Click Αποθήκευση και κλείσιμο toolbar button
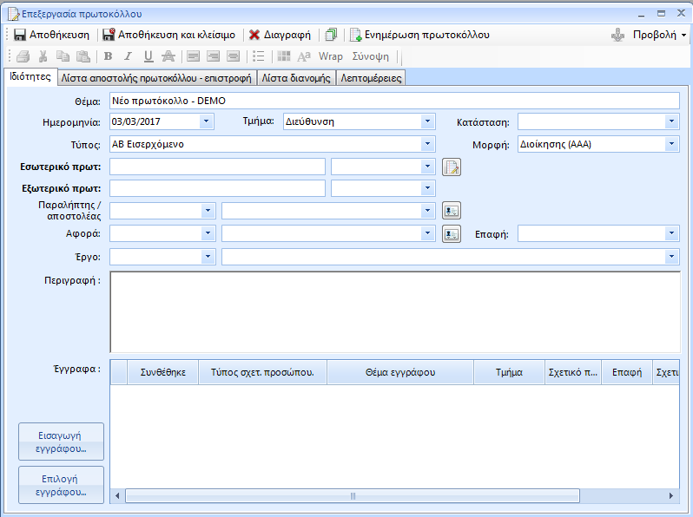Screen dimensions: 693x517 point(168,36)
